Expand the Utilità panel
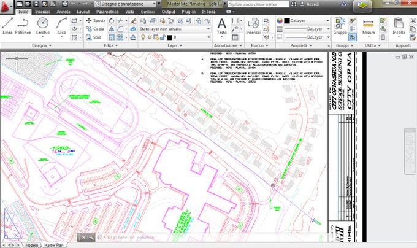This screenshot has height=248, width=417. (372, 45)
